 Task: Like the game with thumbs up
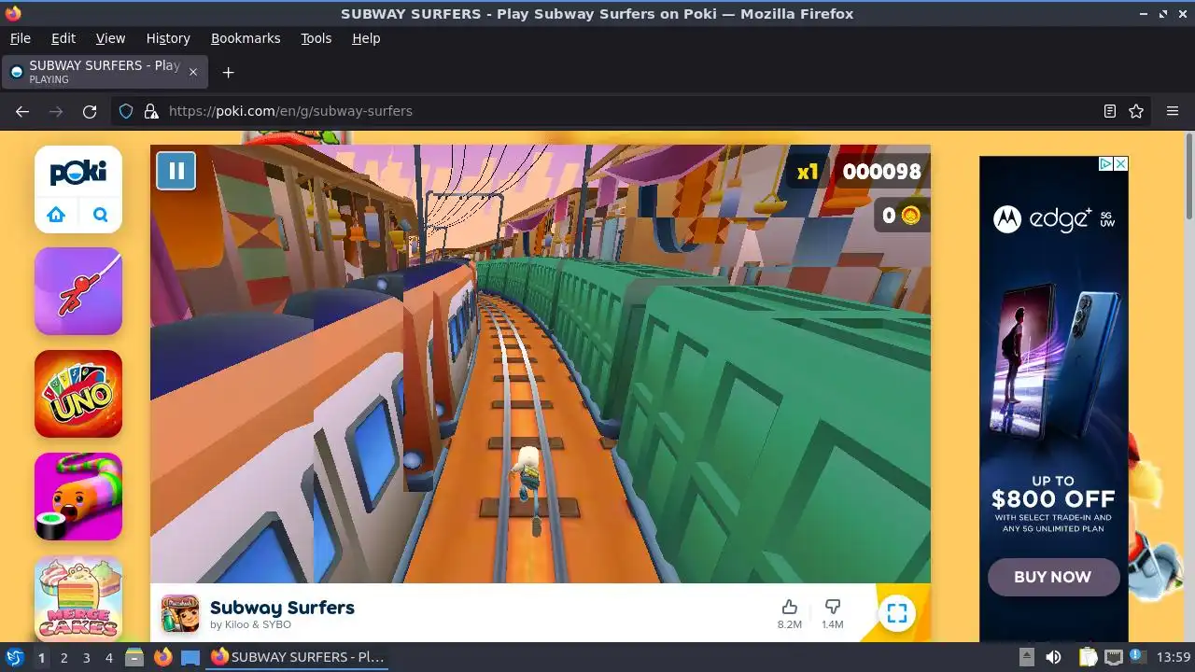point(789,608)
